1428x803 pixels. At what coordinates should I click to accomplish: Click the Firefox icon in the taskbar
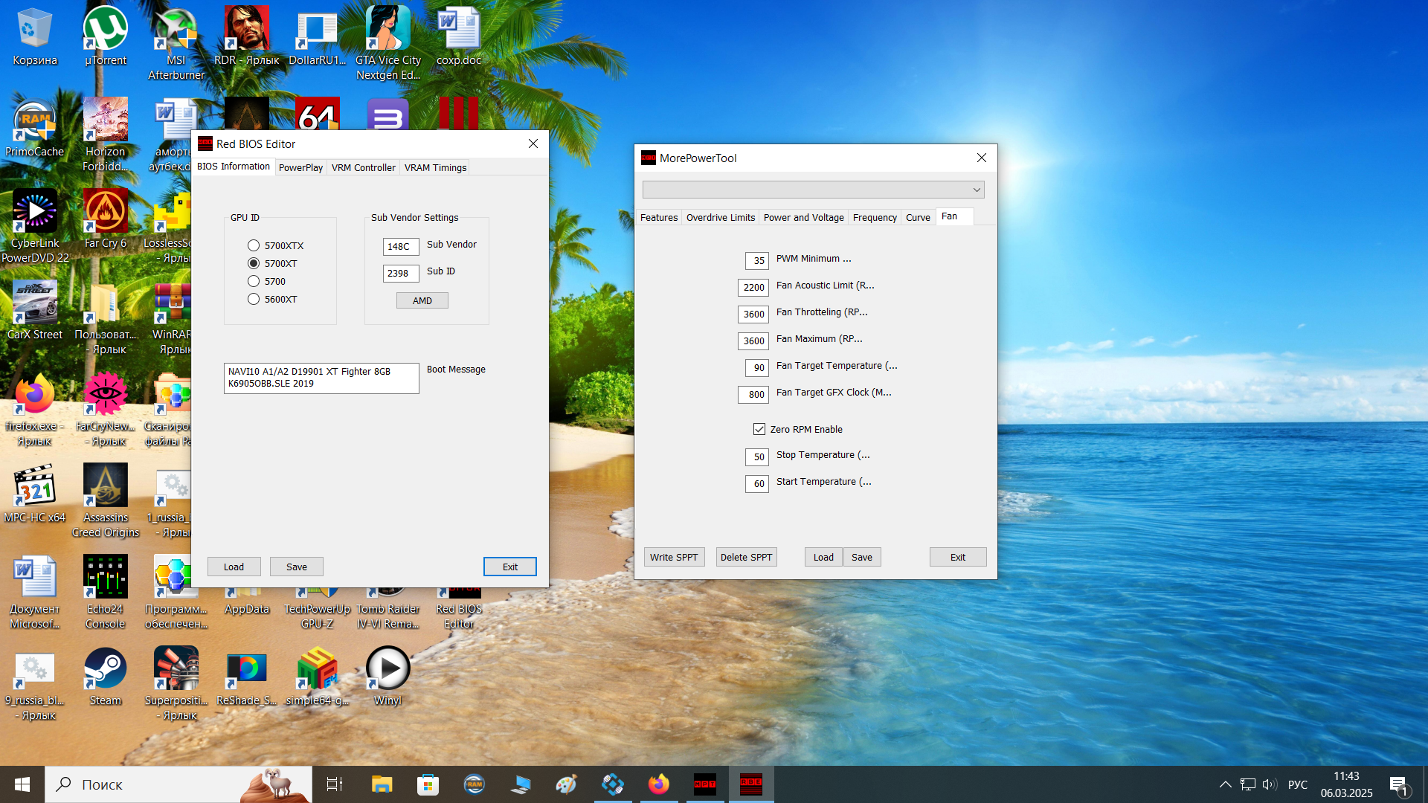[x=658, y=784]
